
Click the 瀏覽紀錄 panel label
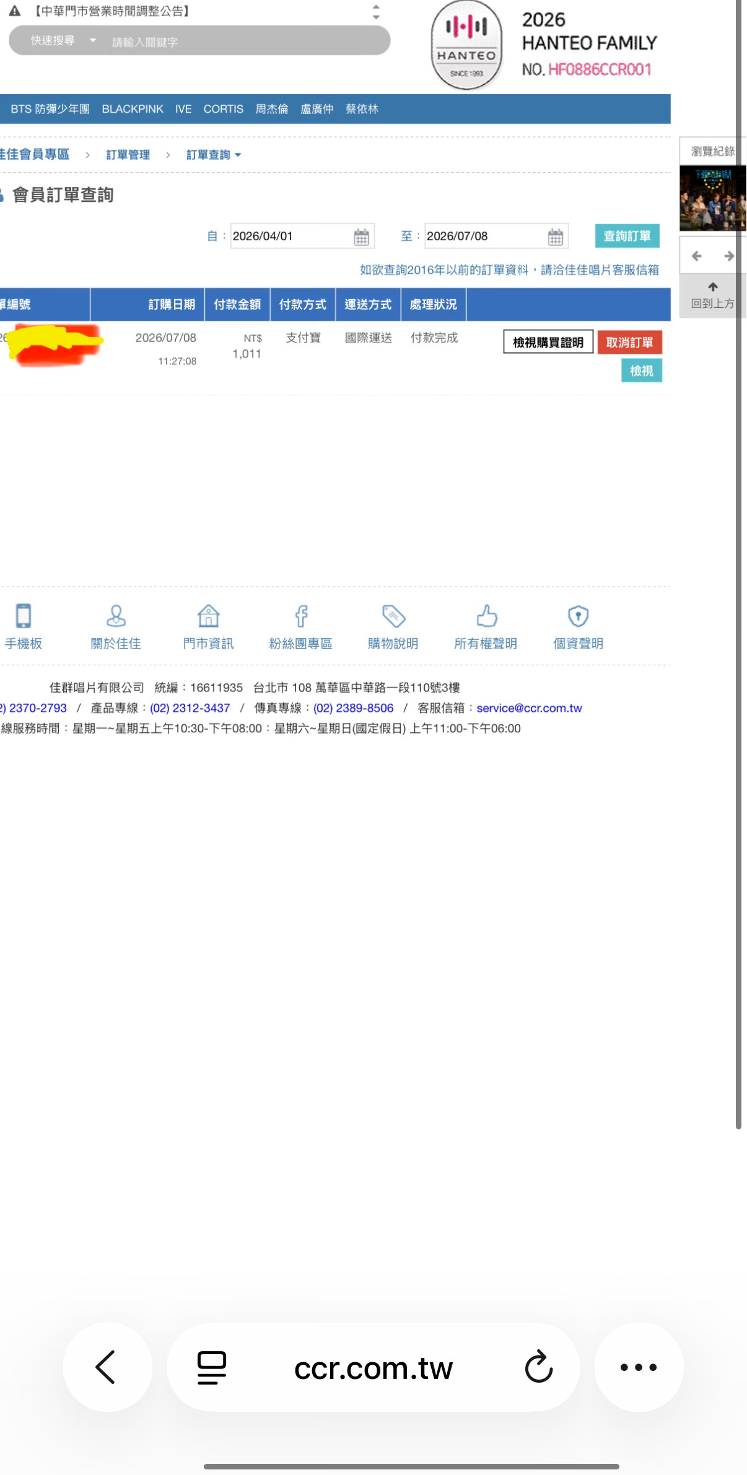[712, 151]
